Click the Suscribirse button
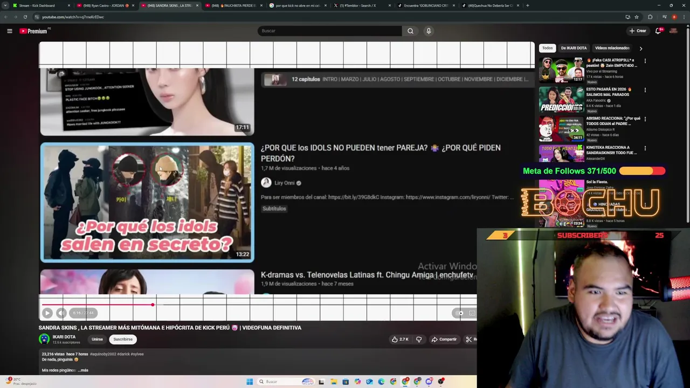Viewport: 690px width, 388px height. pyautogui.click(x=123, y=339)
